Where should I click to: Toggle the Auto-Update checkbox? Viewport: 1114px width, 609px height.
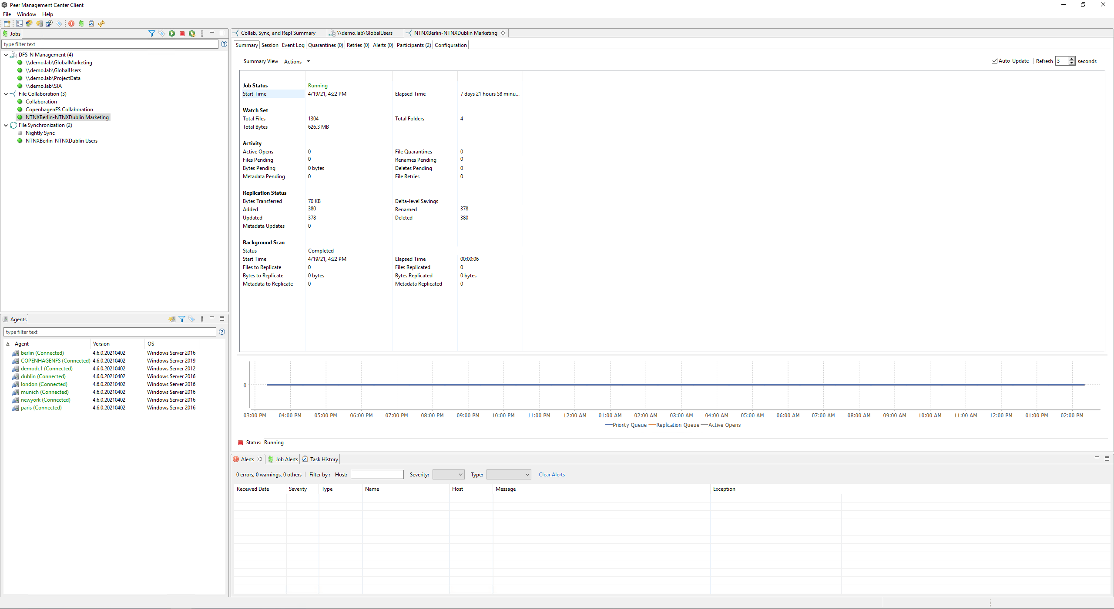(x=994, y=61)
